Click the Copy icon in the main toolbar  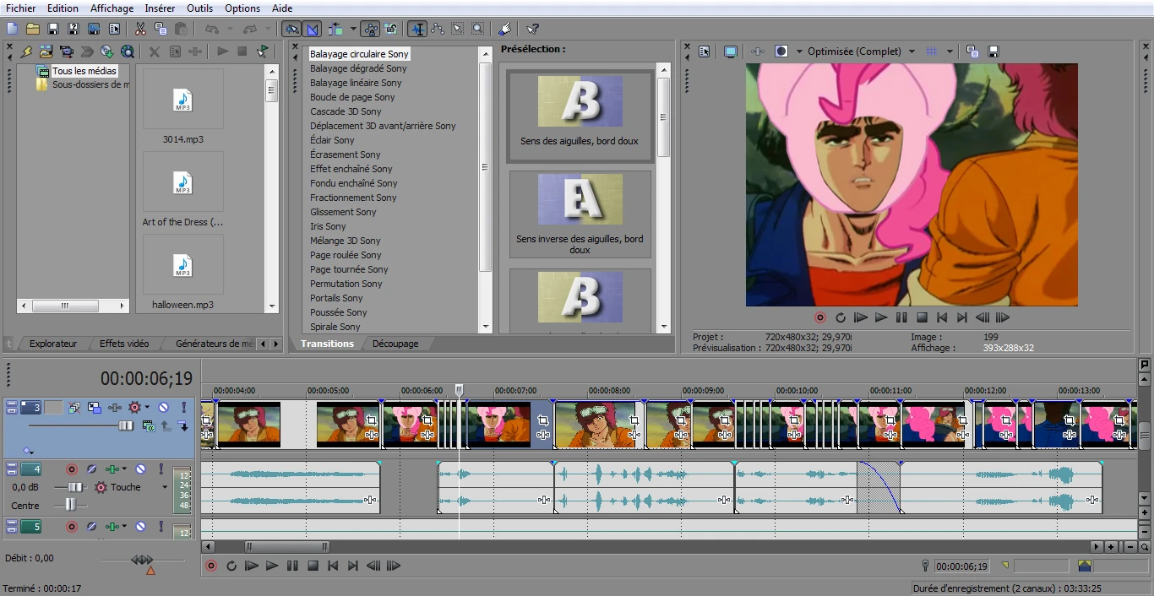(161, 29)
